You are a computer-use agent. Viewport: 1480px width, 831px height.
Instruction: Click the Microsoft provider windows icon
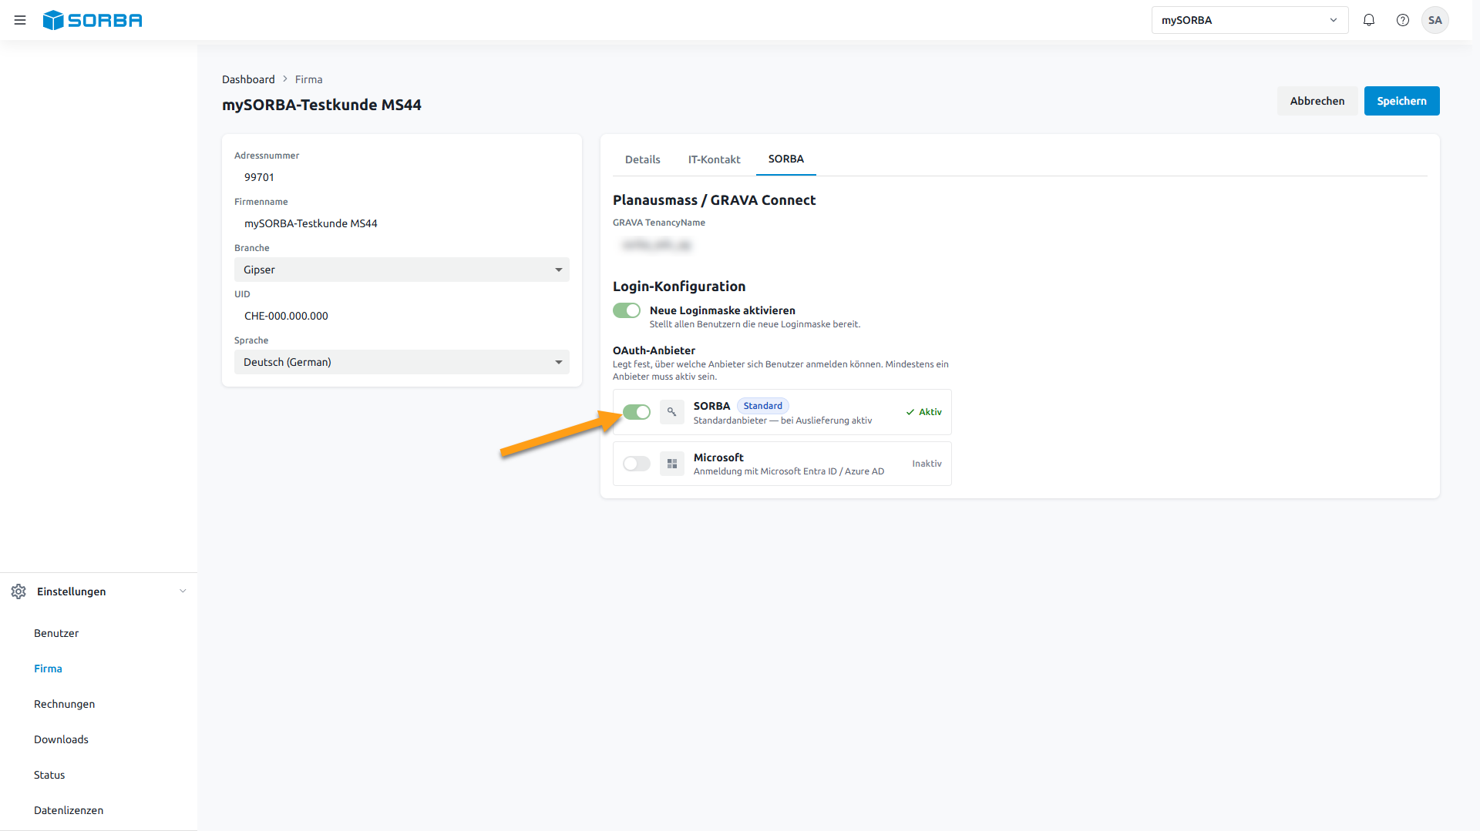click(672, 464)
